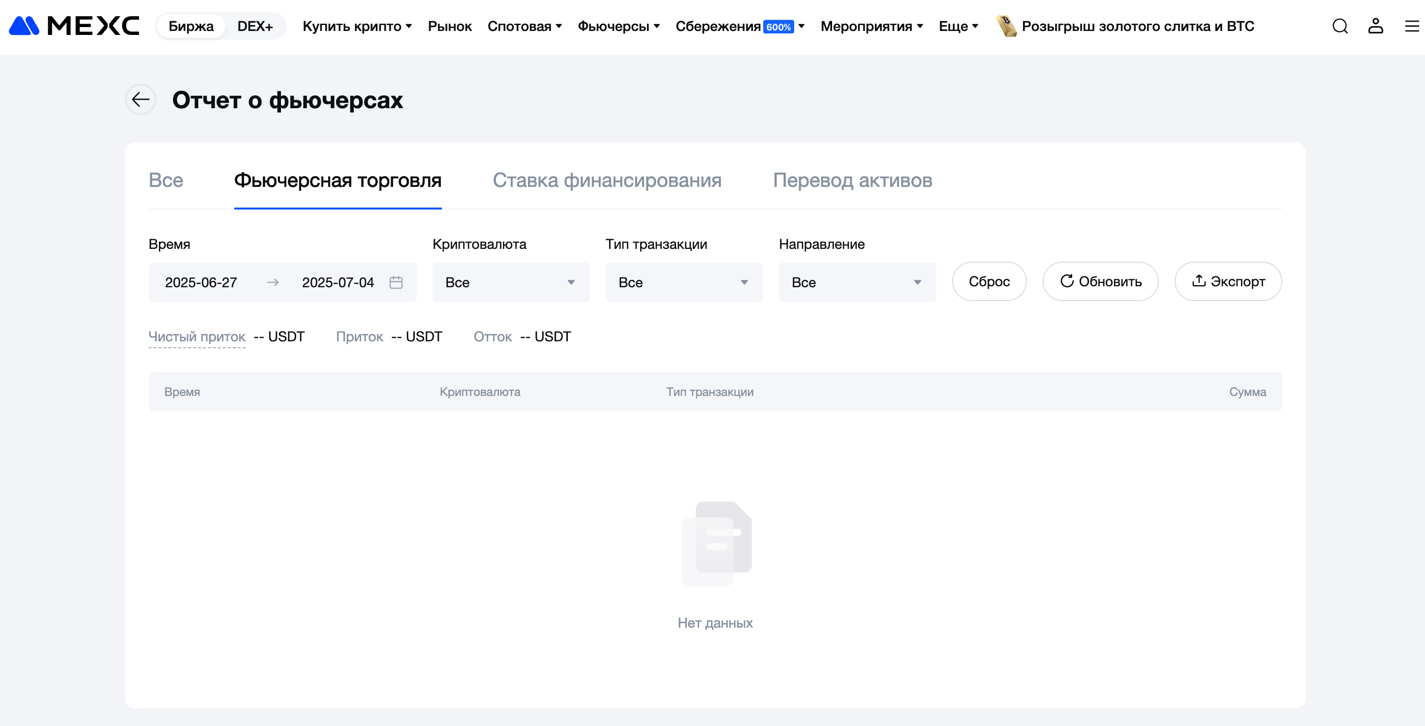Image resolution: width=1425 pixels, height=726 pixels.
Task: Select the Биржа toggle option
Action: (191, 26)
